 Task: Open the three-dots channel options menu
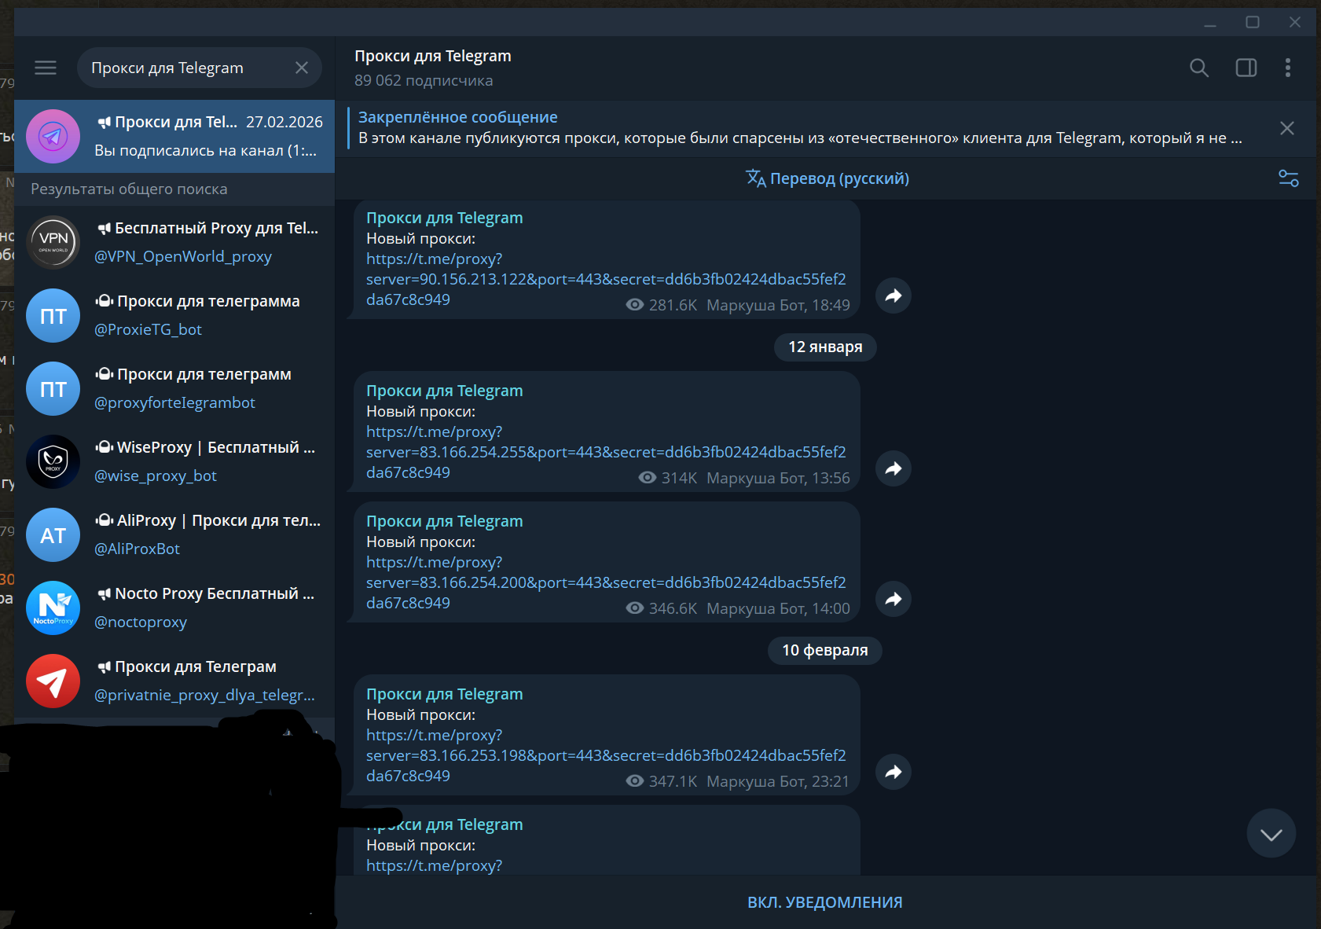pyautogui.click(x=1287, y=68)
